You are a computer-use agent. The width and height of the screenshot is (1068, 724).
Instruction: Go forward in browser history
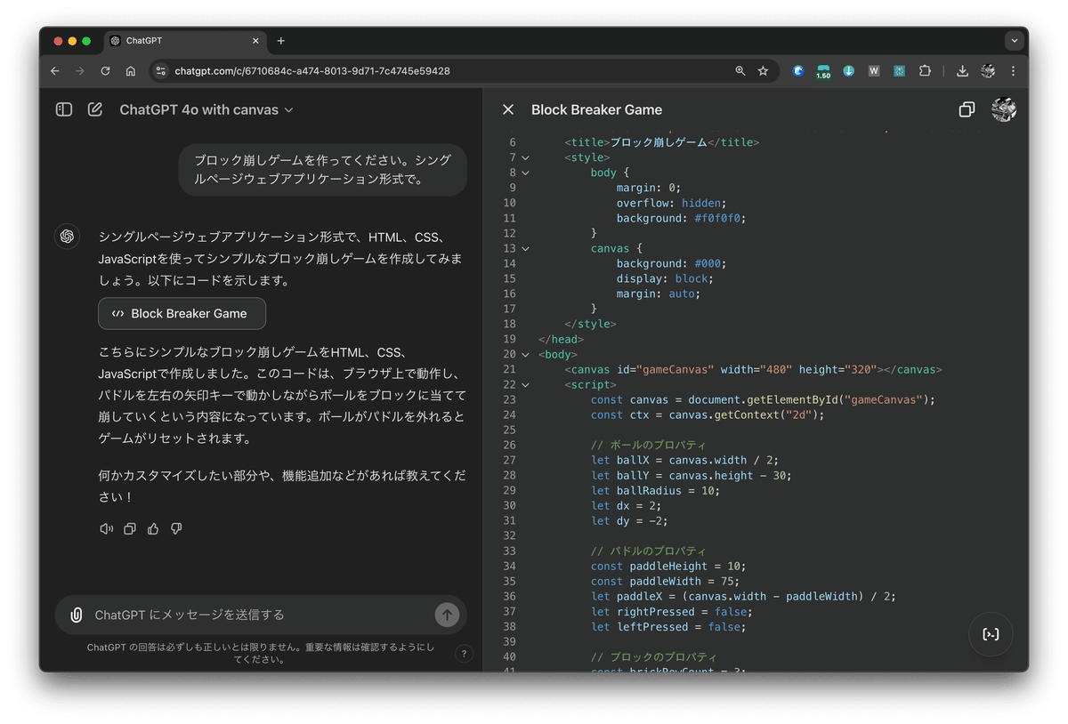(80, 71)
